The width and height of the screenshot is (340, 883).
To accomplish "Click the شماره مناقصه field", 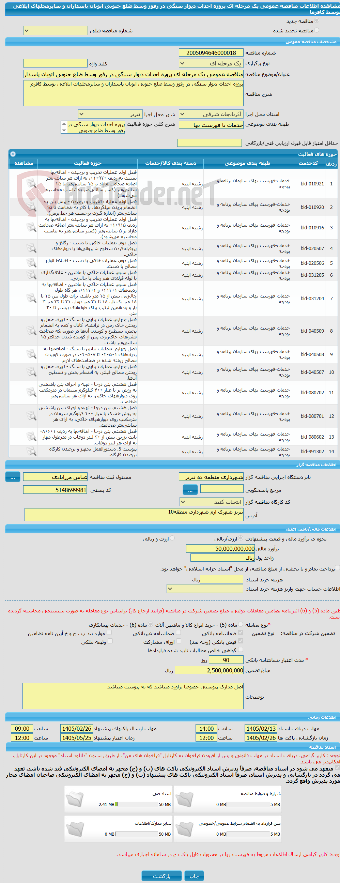I will (211, 52).
